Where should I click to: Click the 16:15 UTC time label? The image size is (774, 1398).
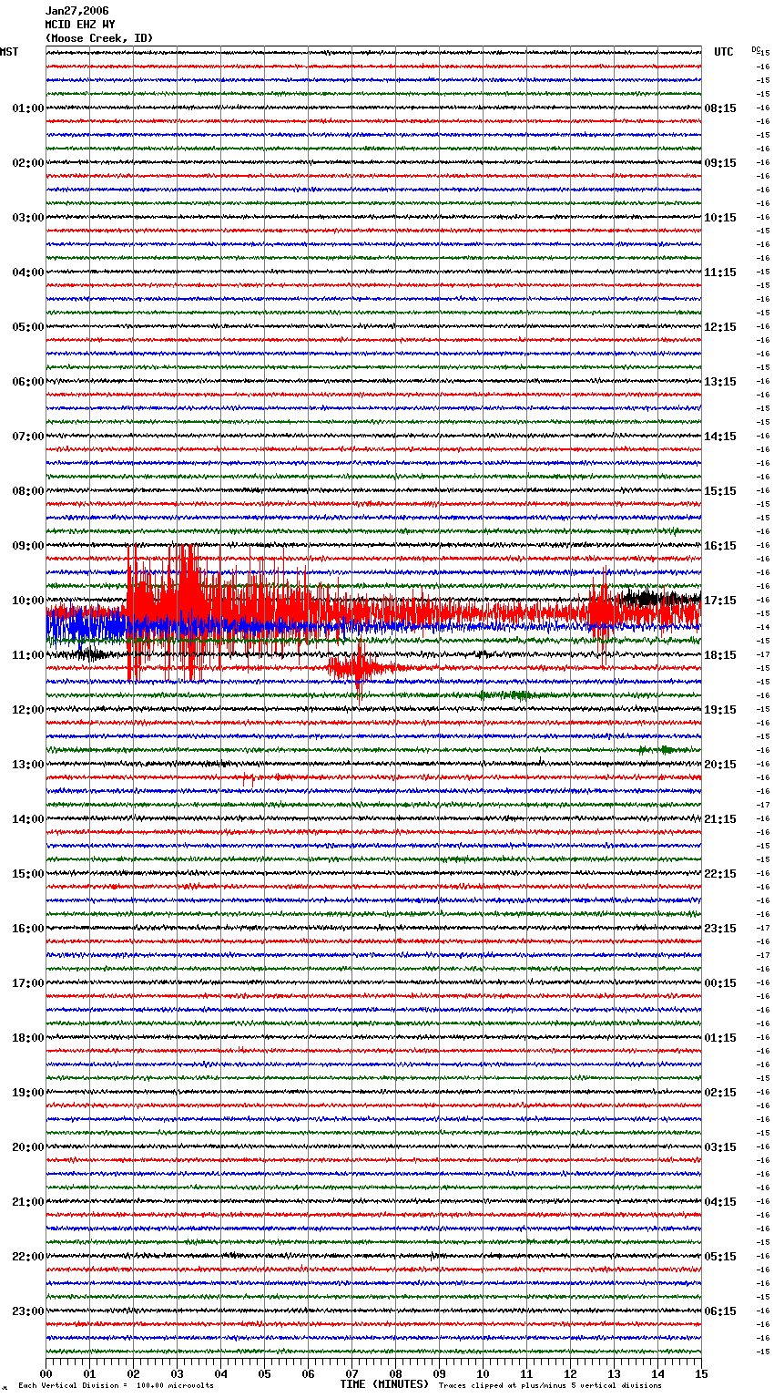[x=720, y=546]
